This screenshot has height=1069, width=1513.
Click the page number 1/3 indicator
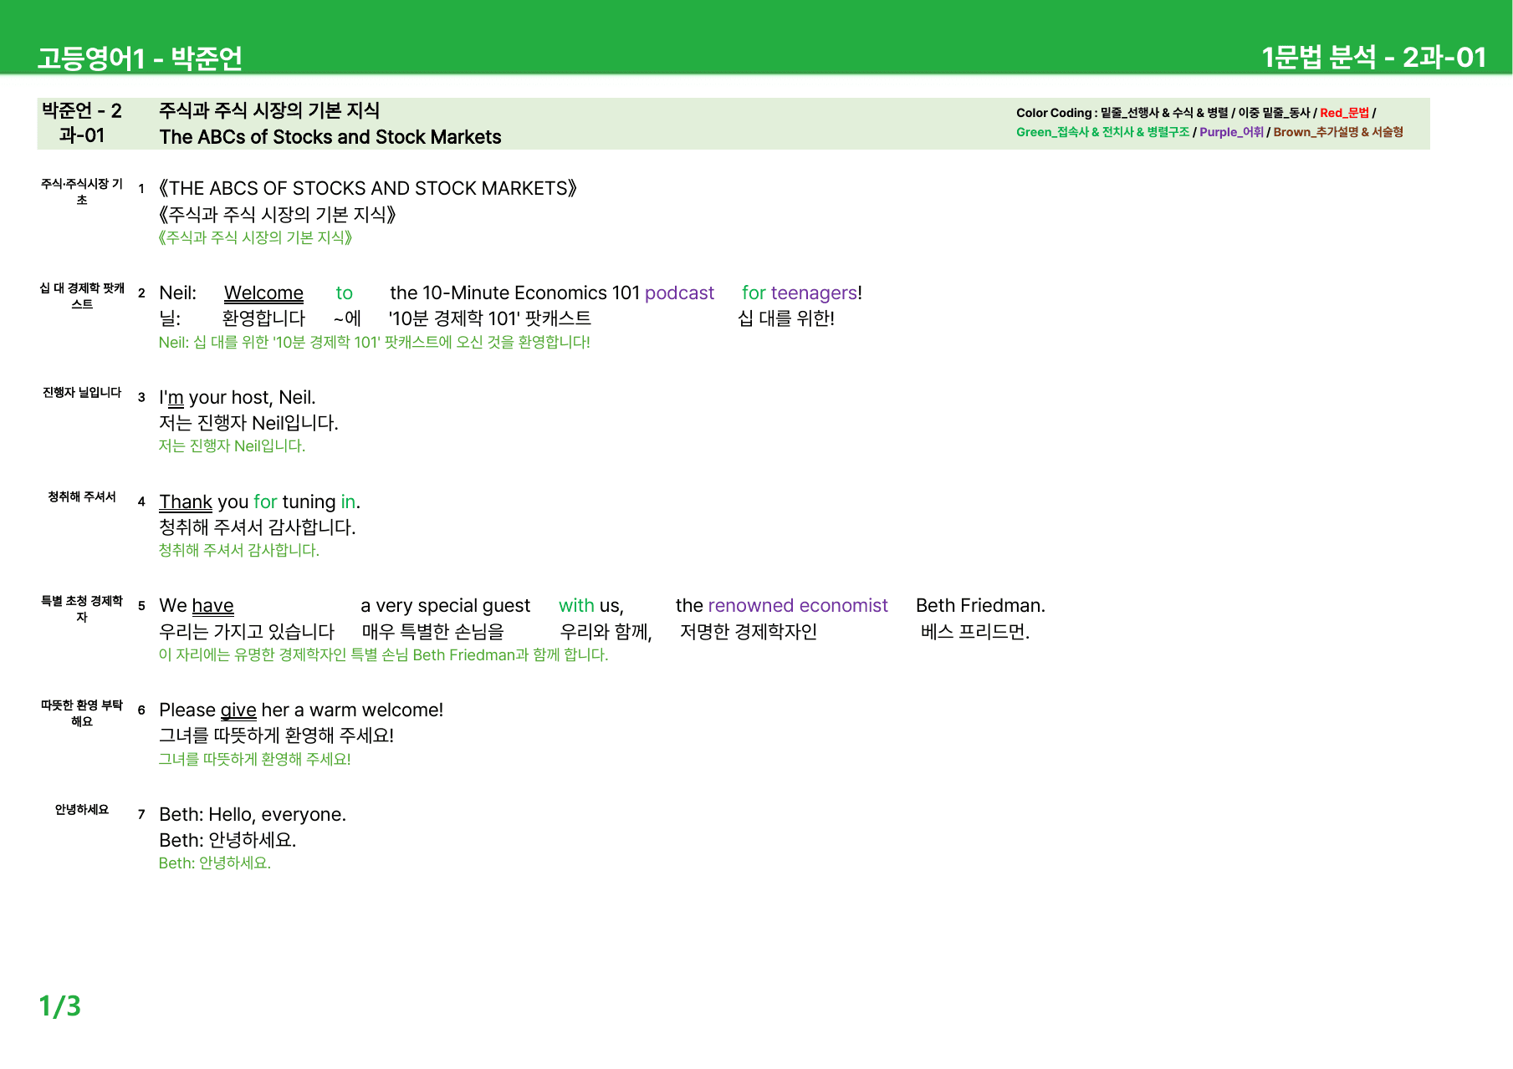[60, 1005]
